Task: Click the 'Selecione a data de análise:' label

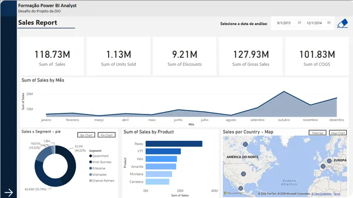Action: [244, 24]
